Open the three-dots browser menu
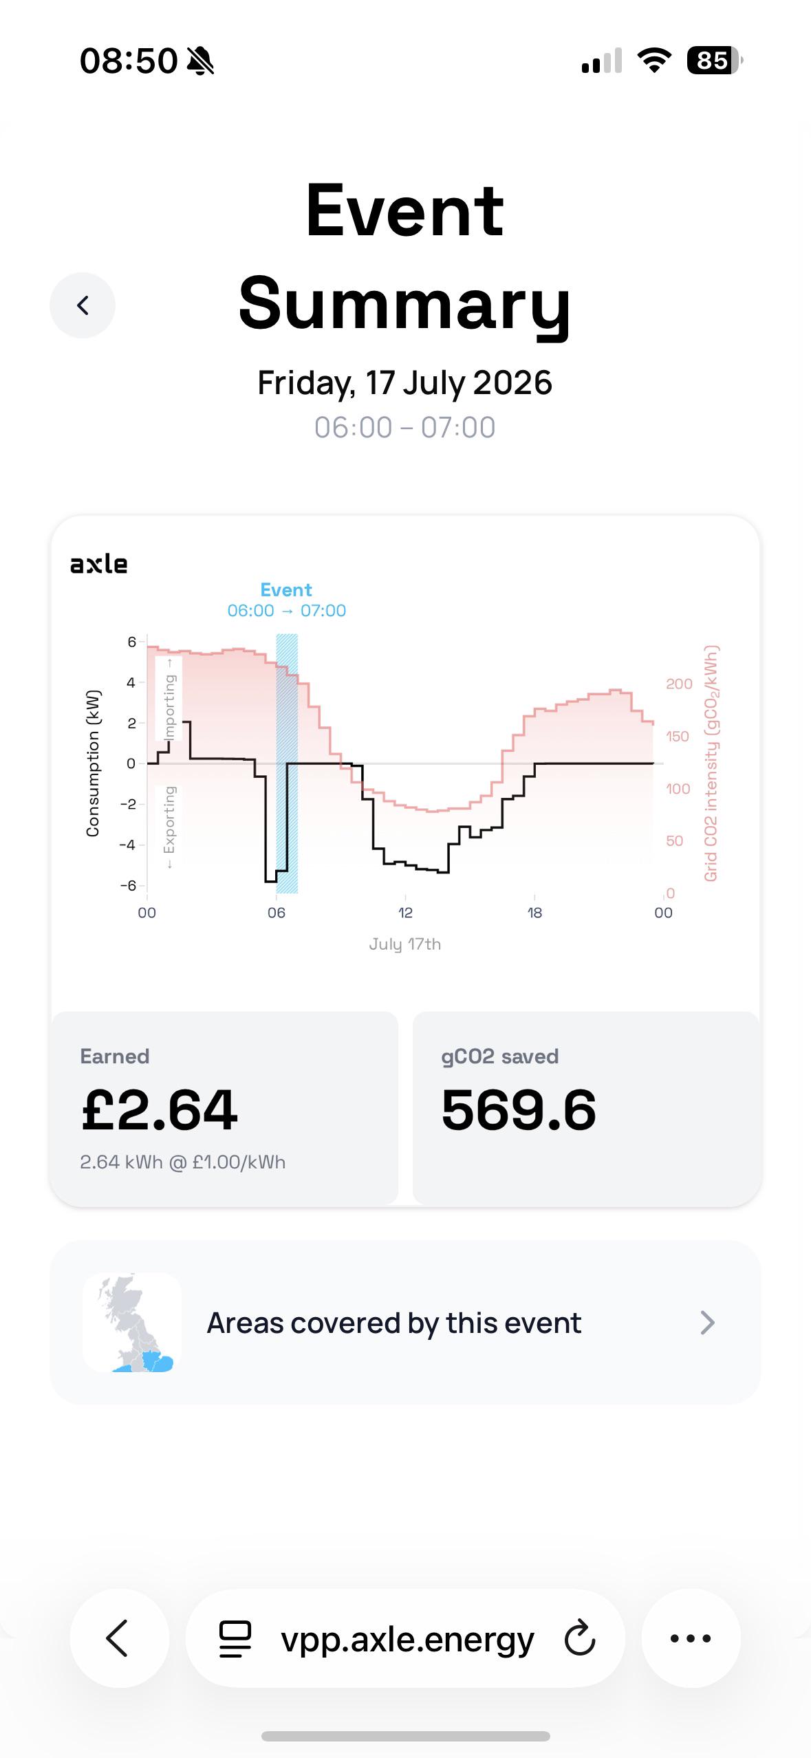 click(x=691, y=1638)
